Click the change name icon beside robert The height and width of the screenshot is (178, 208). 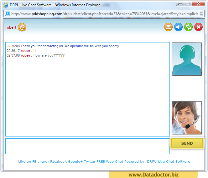point(22,27)
